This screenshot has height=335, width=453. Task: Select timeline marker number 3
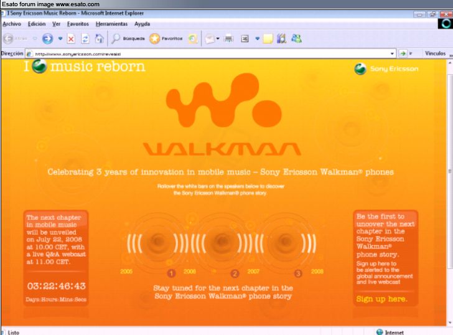[x=298, y=273]
